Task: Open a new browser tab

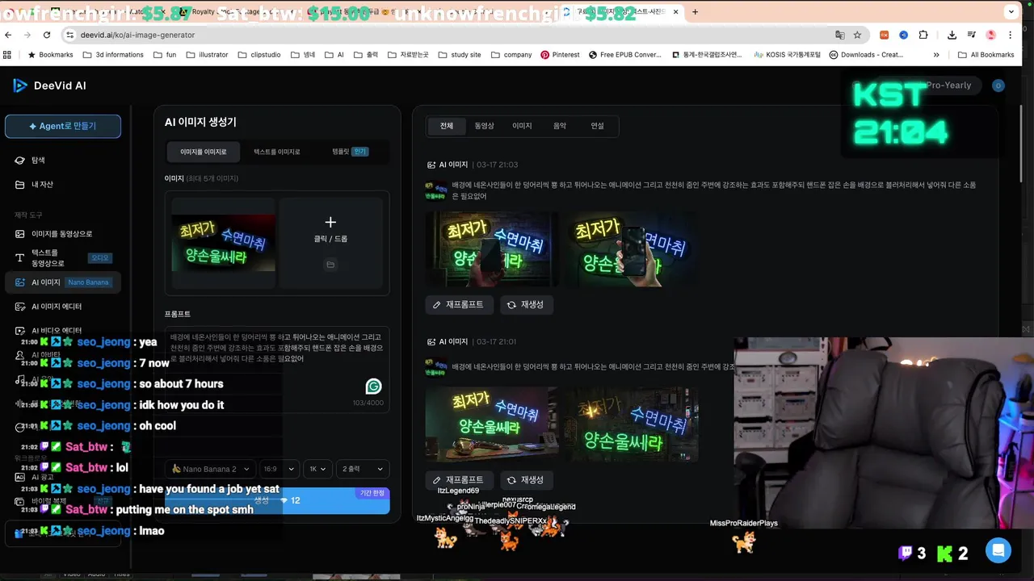Action: click(x=695, y=12)
